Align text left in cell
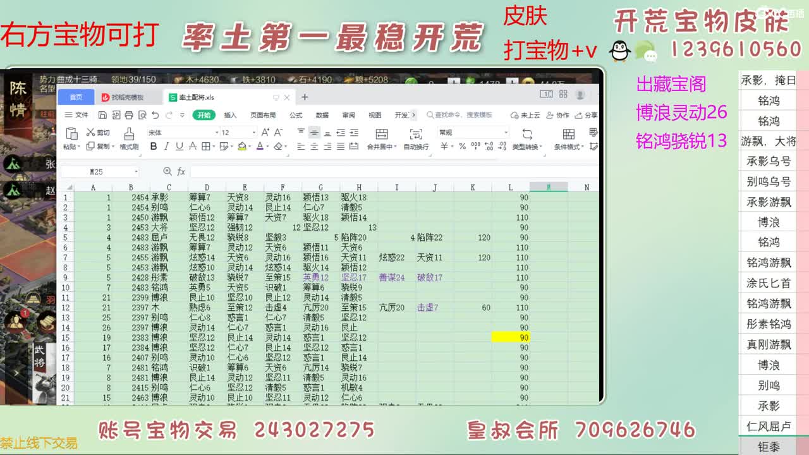Viewport: 809px width, 455px height. coord(301,147)
